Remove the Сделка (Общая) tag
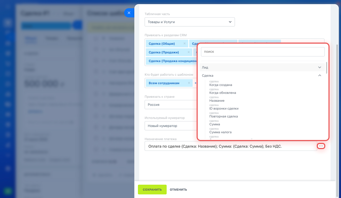This screenshot has width=341, height=198. pyautogui.click(x=184, y=44)
